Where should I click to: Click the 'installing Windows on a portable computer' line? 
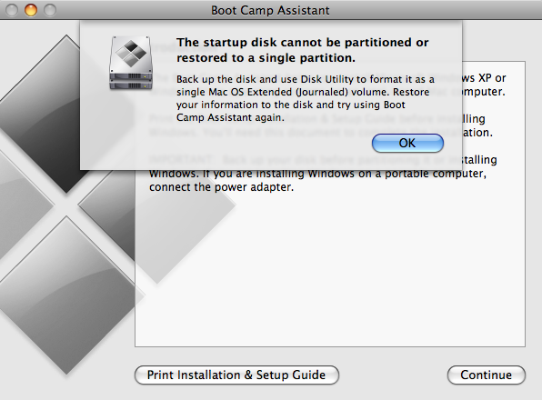(x=317, y=174)
